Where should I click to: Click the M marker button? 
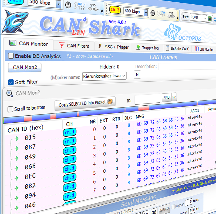click(137, 75)
